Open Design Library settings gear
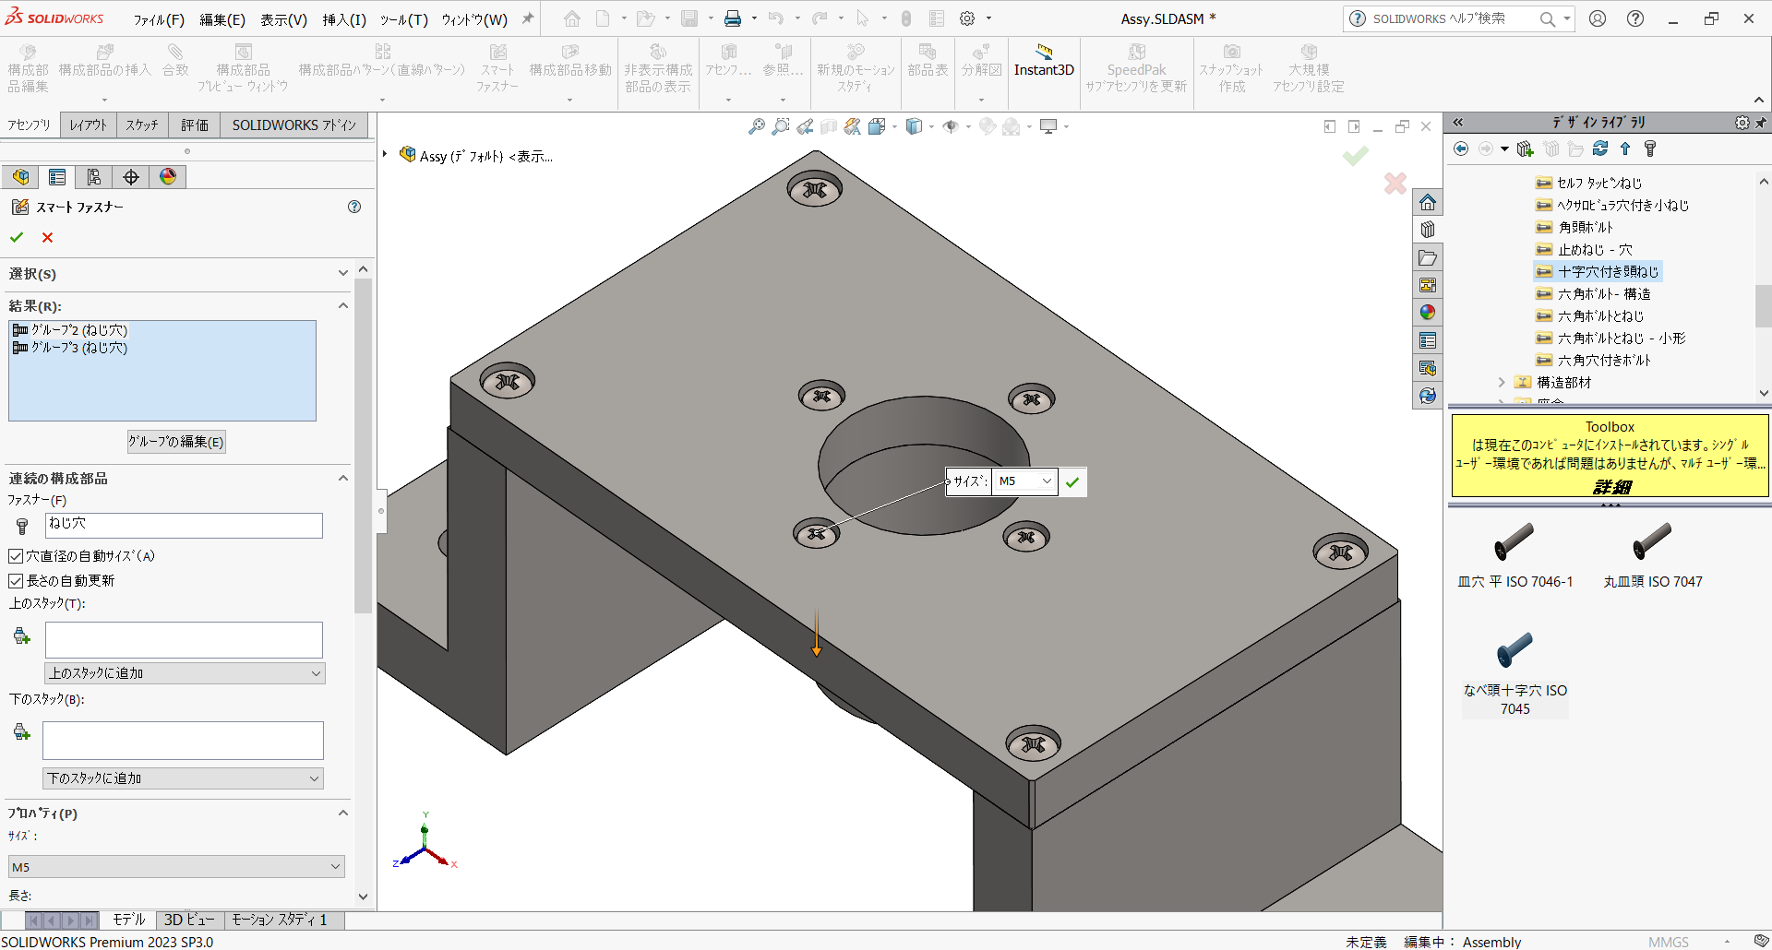 [1742, 123]
